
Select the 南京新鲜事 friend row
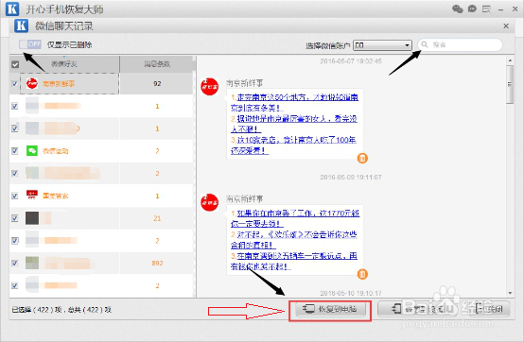(x=101, y=83)
